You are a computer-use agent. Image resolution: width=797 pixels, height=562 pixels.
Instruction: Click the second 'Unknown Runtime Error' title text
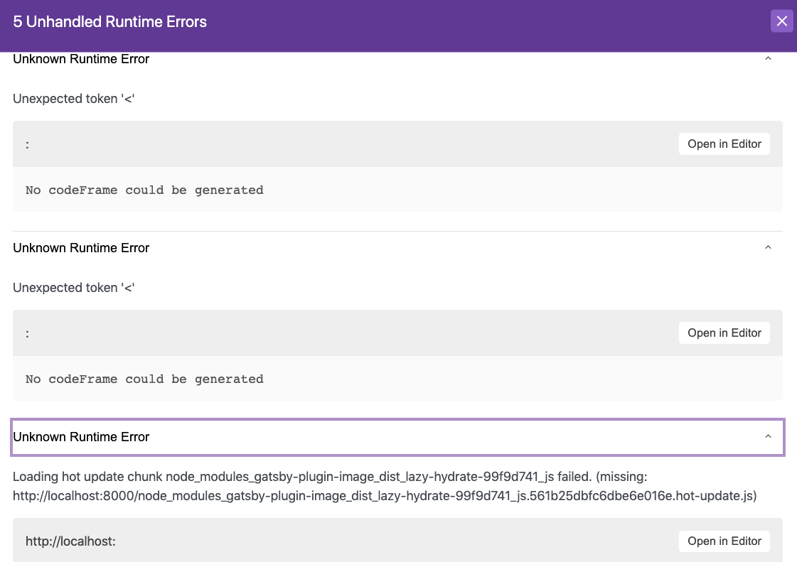(81, 248)
